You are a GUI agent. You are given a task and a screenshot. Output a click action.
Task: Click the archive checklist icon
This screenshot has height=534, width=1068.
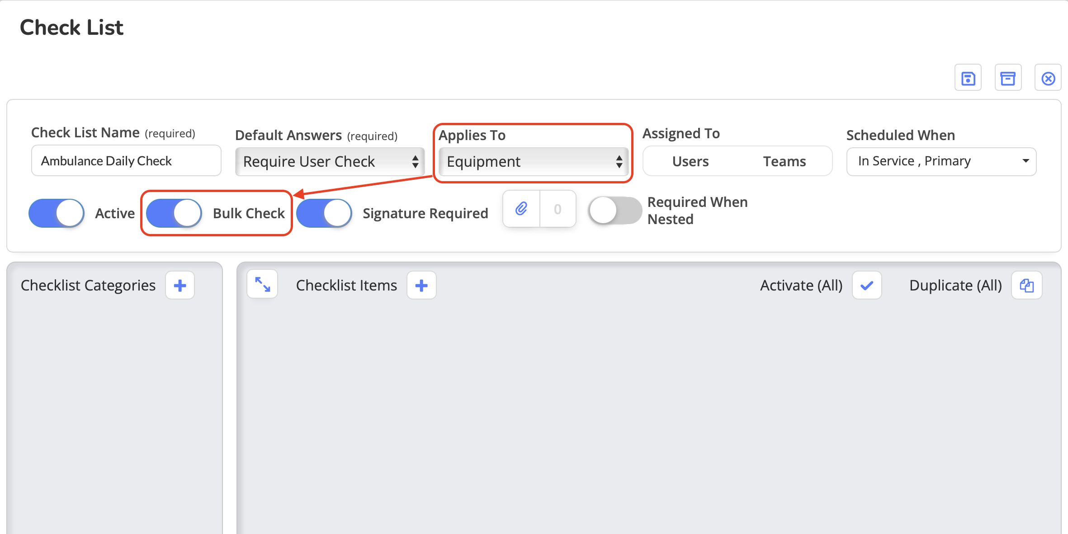tap(1008, 78)
